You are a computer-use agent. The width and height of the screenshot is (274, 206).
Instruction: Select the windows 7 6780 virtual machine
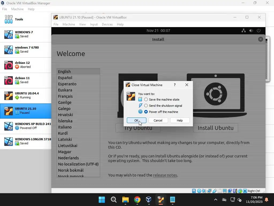click(25, 50)
